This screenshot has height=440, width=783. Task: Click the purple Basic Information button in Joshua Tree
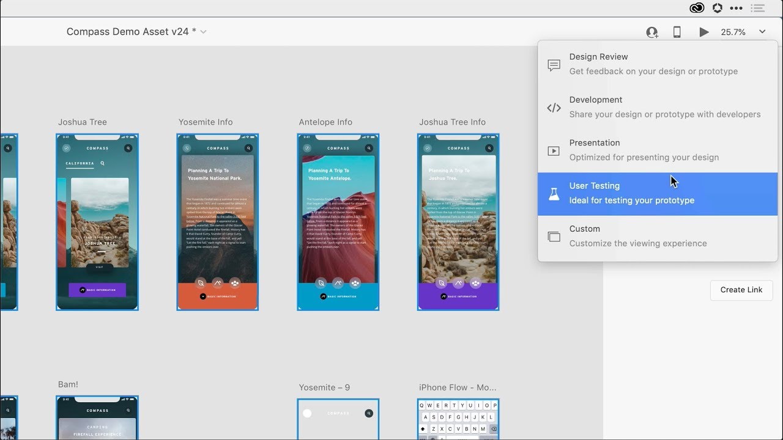tap(97, 290)
